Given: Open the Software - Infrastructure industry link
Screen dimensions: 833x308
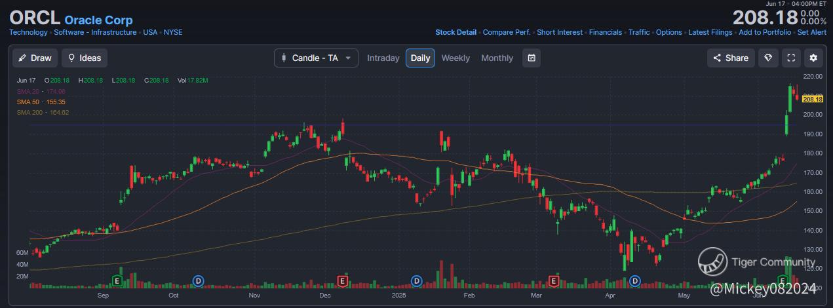Looking at the screenshot, I should (96, 32).
